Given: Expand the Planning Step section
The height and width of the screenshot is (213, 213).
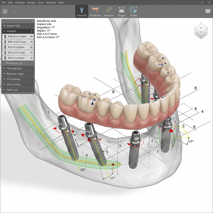Looking at the screenshot, I should (x=18, y=69).
